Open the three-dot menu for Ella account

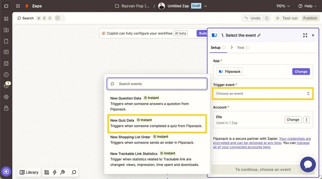point(307,120)
